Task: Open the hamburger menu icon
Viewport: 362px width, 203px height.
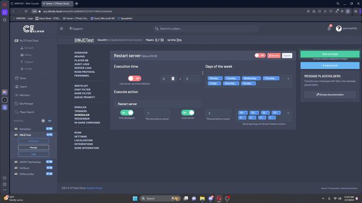Action: coord(62,29)
